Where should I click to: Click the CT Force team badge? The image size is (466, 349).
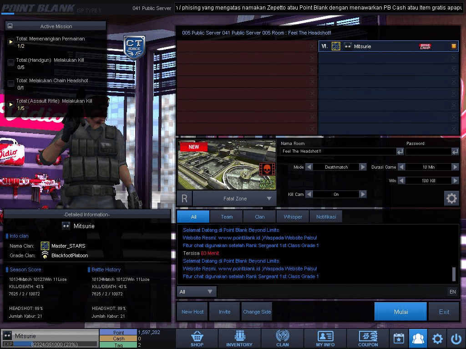point(134,47)
